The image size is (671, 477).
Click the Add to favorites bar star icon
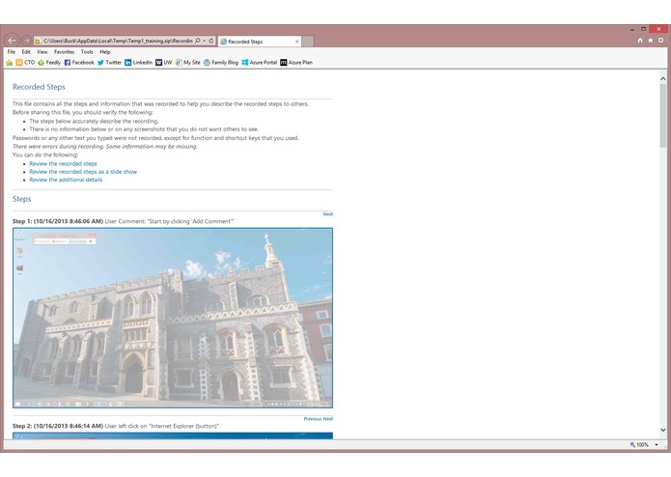pos(10,63)
